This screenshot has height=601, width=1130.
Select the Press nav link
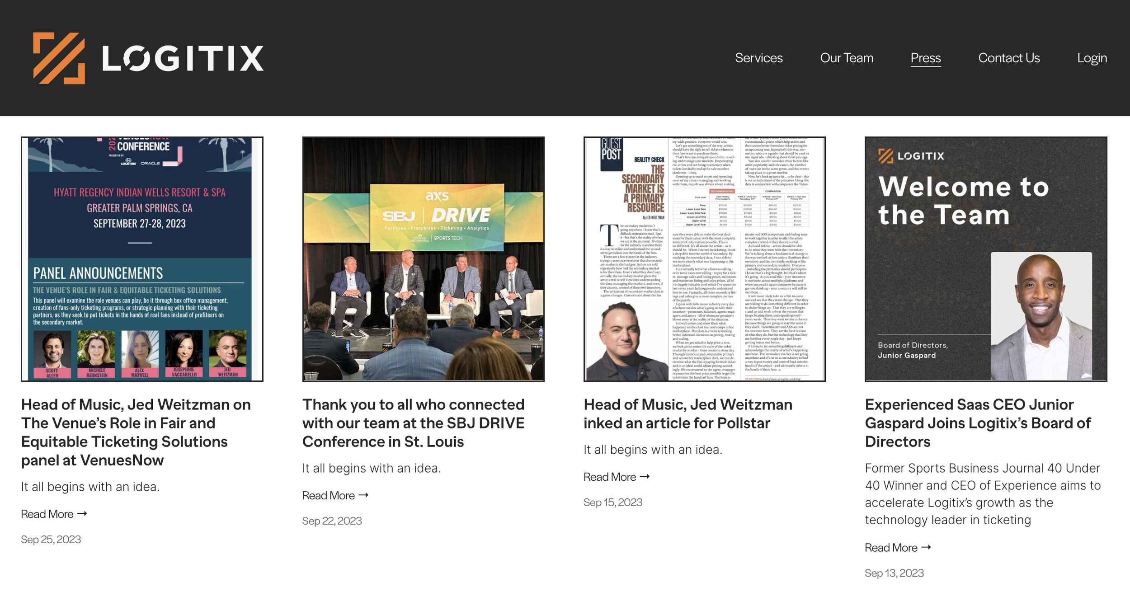click(925, 58)
